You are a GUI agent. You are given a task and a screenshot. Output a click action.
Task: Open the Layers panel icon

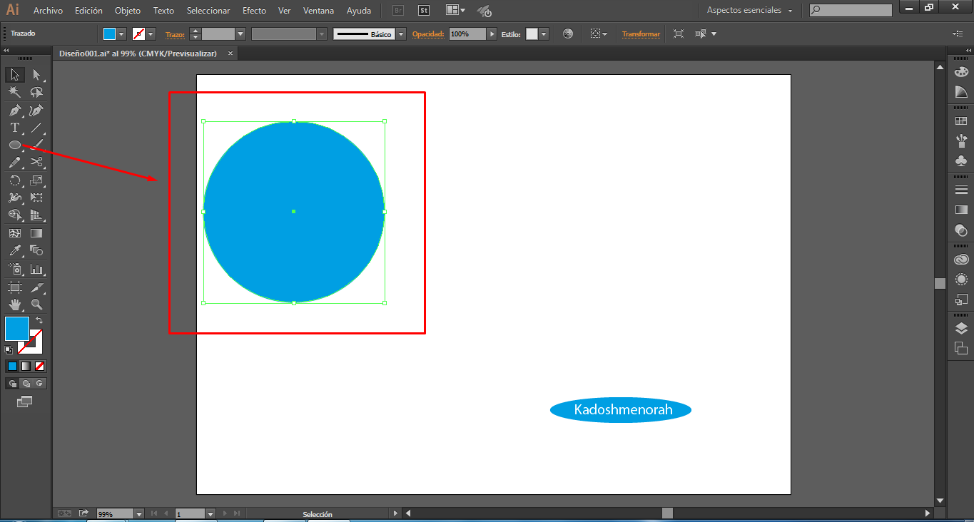(x=961, y=328)
